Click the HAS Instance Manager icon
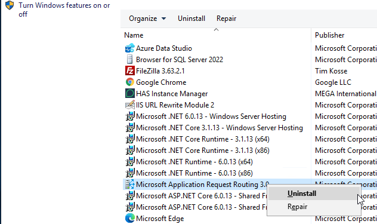 pos(130,93)
